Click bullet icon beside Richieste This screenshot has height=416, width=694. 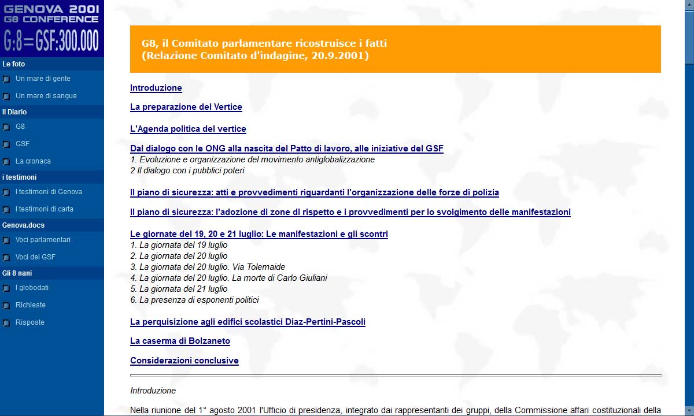pyautogui.click(x=6, y=306)
